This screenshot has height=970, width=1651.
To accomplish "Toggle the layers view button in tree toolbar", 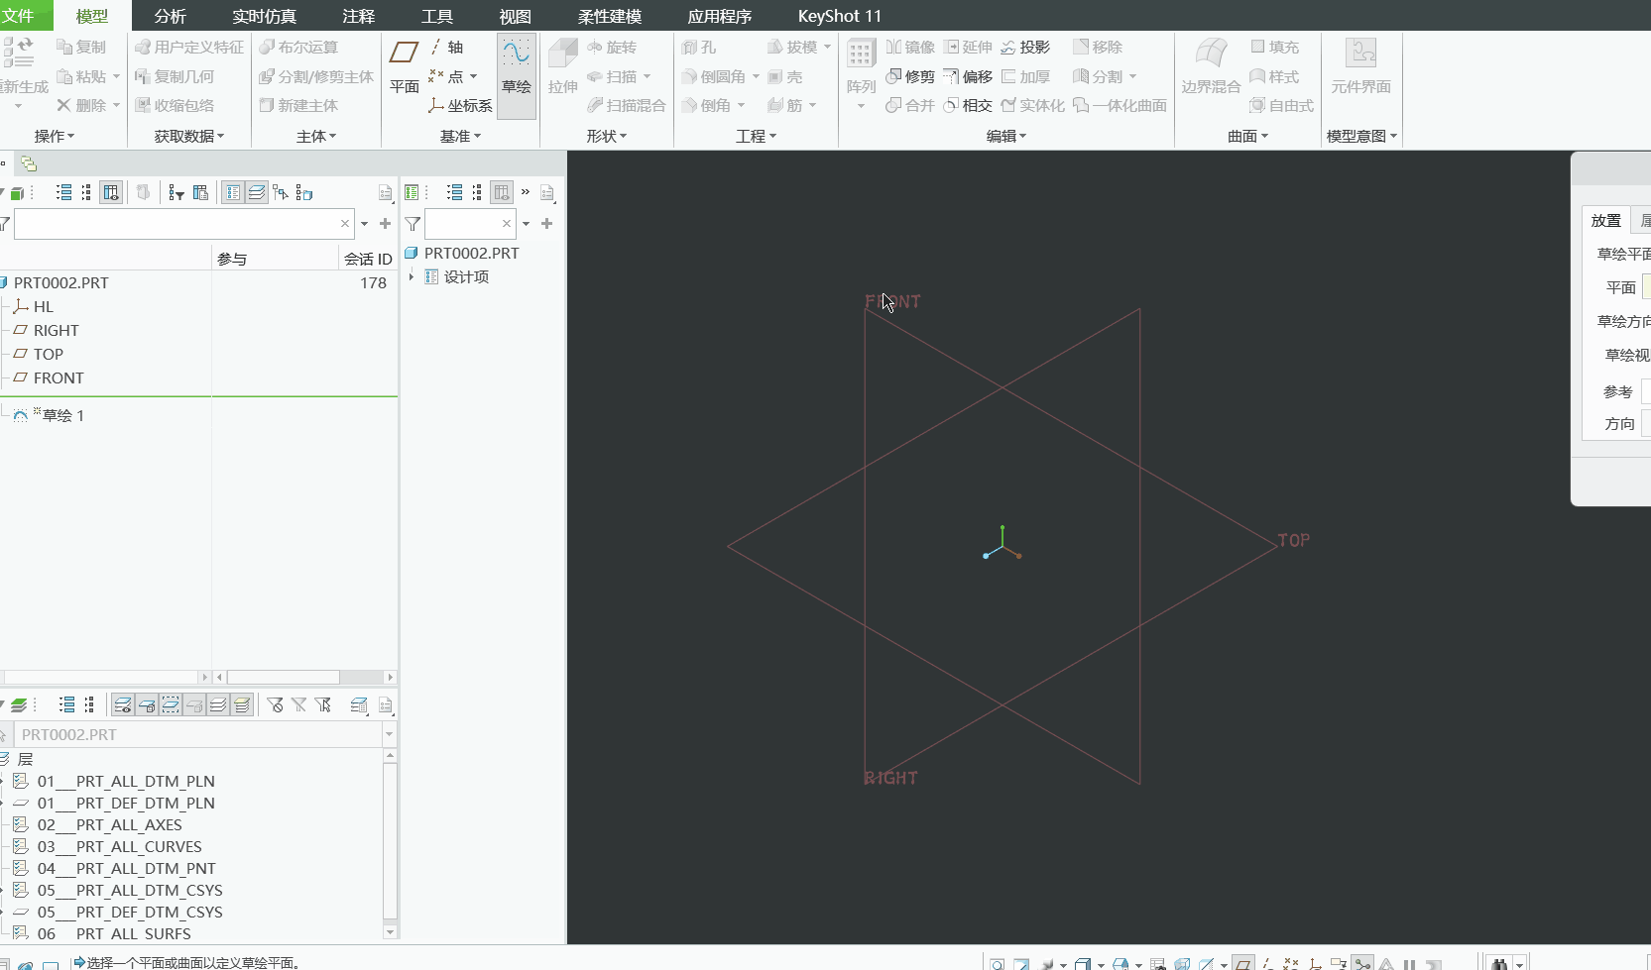I will coord(256,192).
